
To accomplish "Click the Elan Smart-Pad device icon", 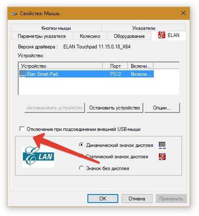I will (x=23, y=74).
